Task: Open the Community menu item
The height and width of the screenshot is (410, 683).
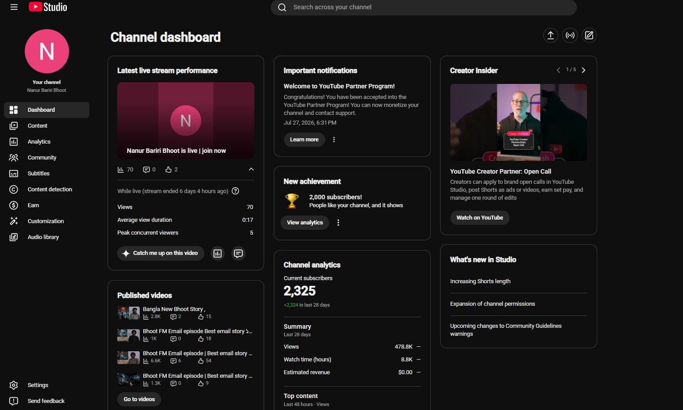Action: (46, 158)
